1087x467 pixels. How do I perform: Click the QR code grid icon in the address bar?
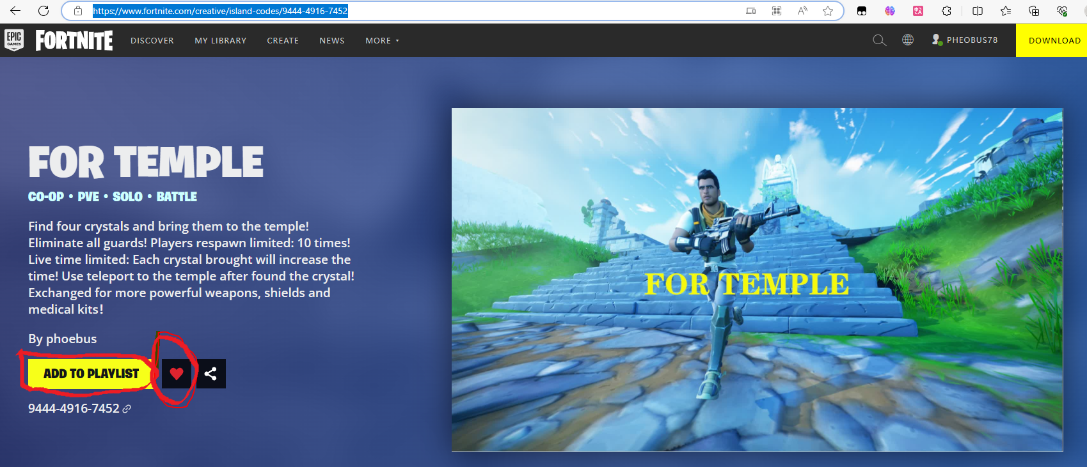point(777,11)
